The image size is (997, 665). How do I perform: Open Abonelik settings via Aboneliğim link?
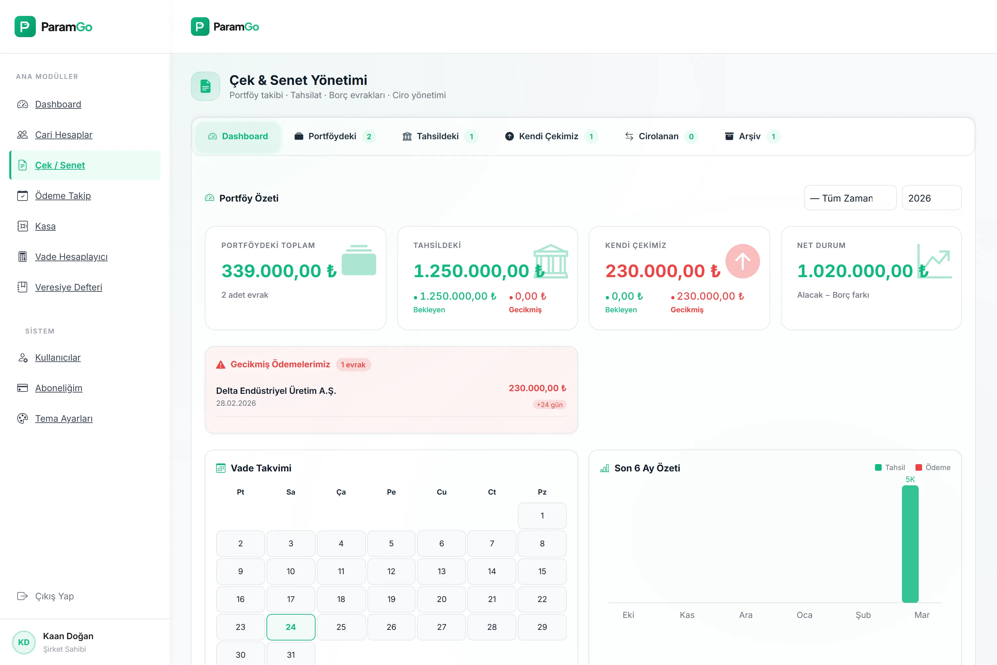point(59,388)
